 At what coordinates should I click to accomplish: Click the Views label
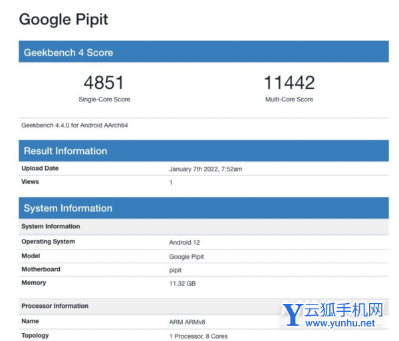pyautogui.click(x=30, y=182)
